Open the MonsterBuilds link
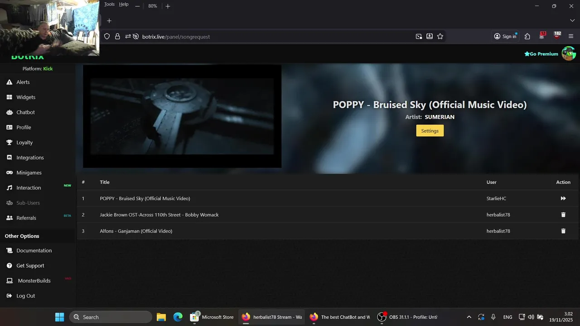This screenshot has width=580, height=326. [x=28, y=281]
